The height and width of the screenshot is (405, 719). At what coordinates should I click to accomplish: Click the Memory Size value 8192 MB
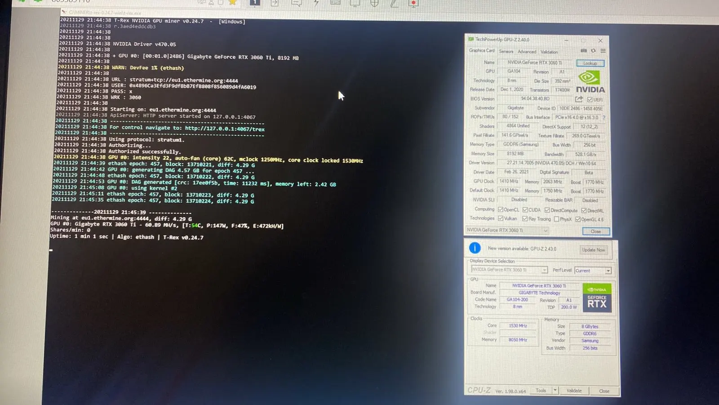pos(515,153)
